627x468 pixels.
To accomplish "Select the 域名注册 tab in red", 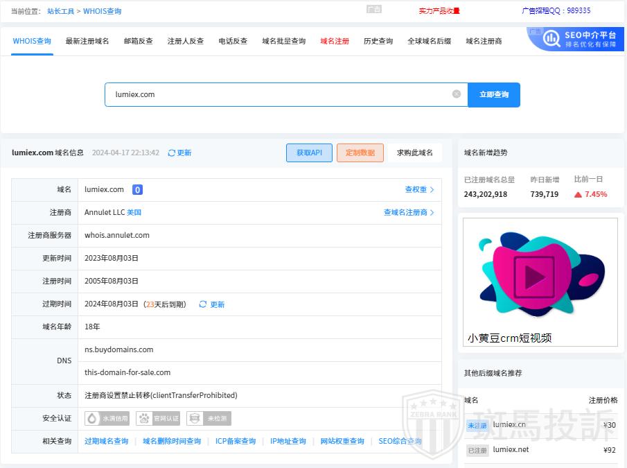I will (x=335, y=41).
